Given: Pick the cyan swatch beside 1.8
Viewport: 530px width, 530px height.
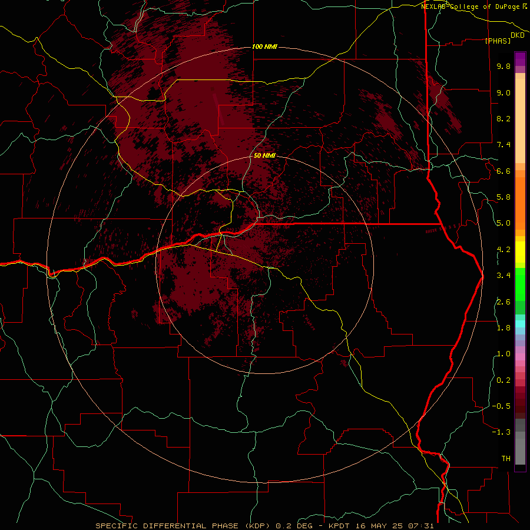Looking at the screenshot, I should click(520, 324).
